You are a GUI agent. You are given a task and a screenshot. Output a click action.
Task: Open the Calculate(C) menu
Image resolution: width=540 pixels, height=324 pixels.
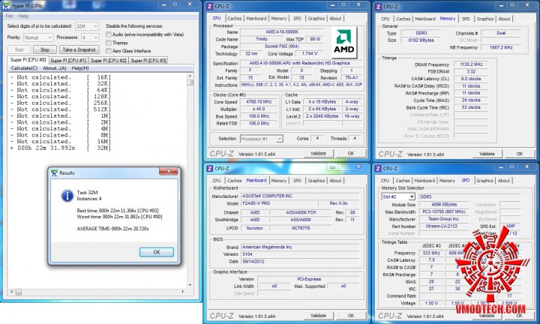[x=24, y=68]
